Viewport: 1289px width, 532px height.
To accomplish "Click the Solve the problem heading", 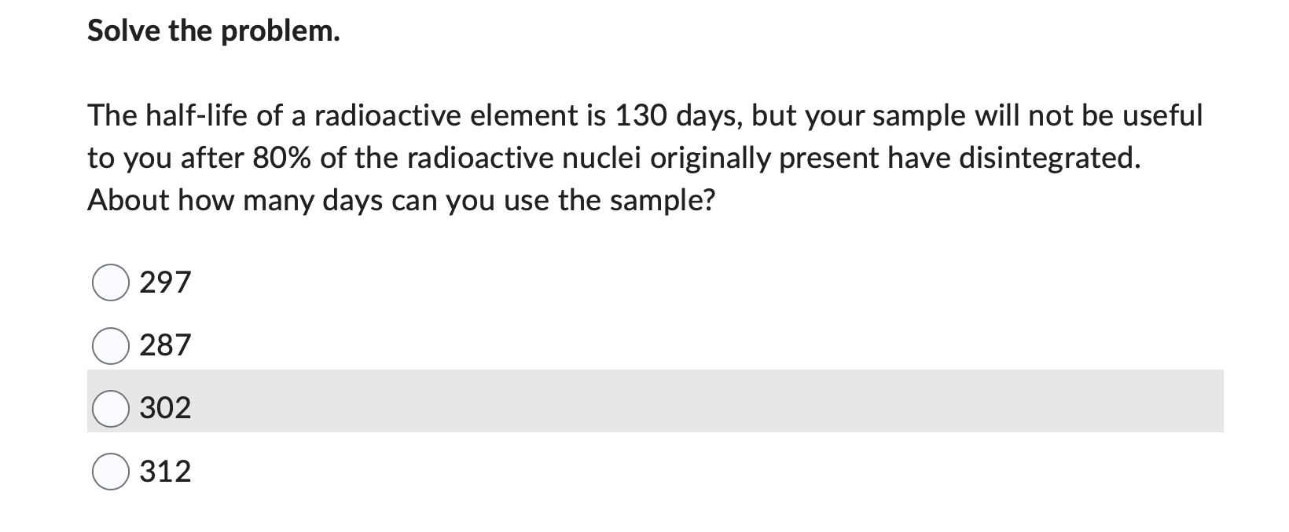I will [213, 31].
